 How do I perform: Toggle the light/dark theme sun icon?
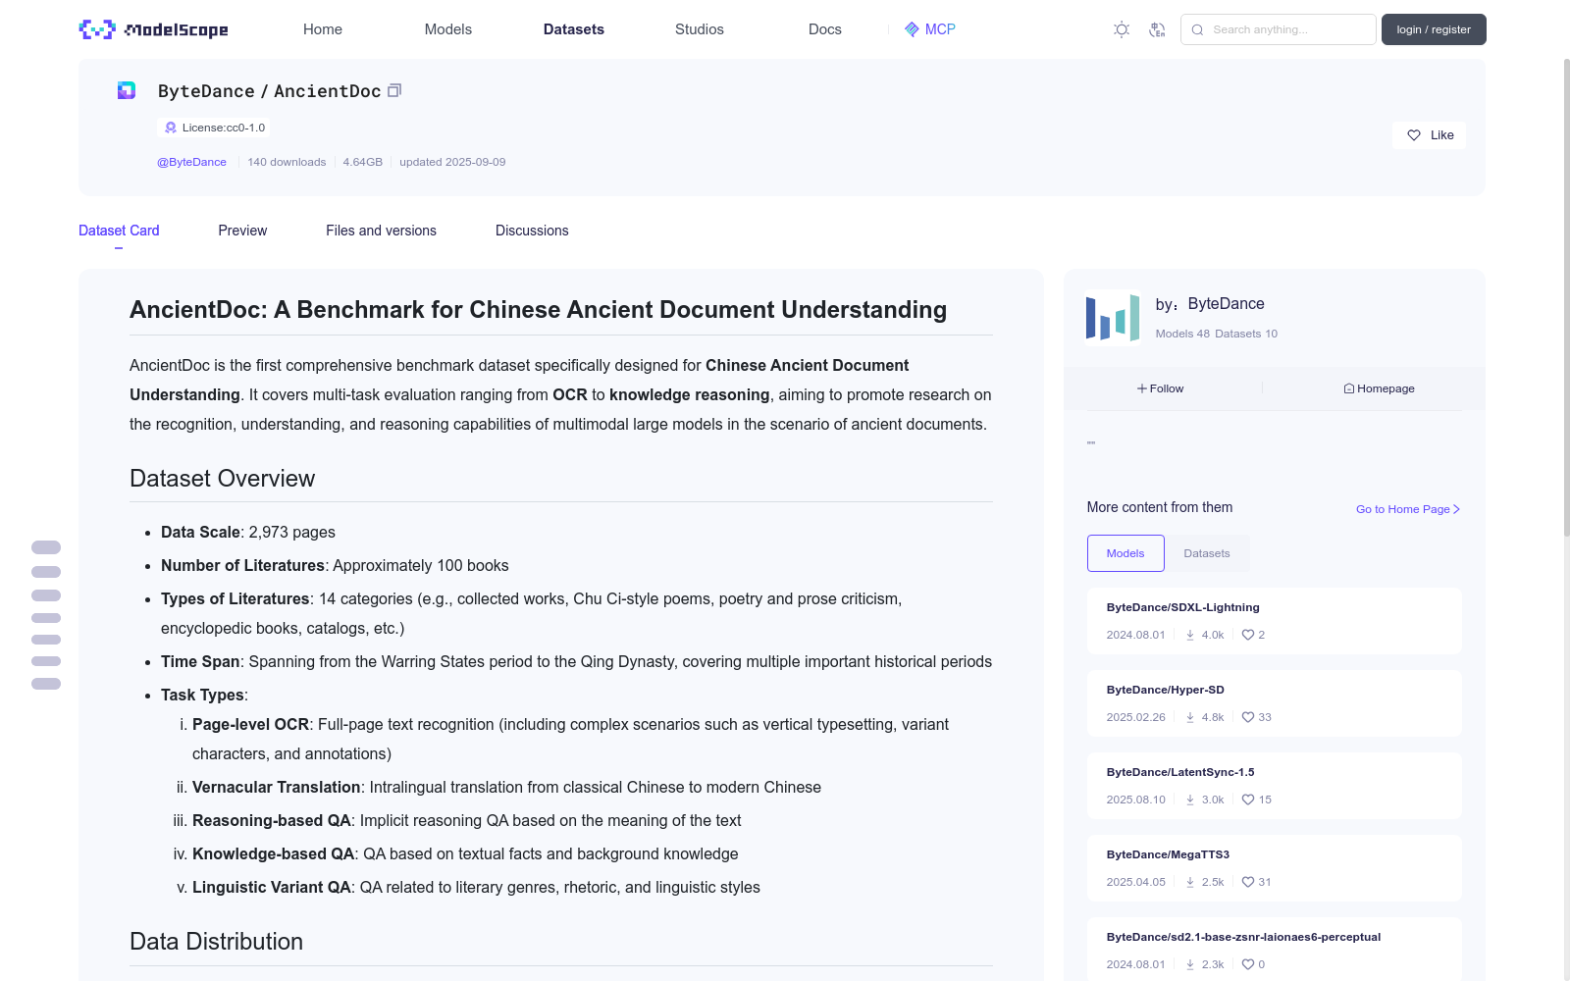[1122, 29]
